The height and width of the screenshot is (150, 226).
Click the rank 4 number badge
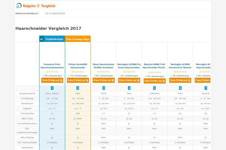129,88
